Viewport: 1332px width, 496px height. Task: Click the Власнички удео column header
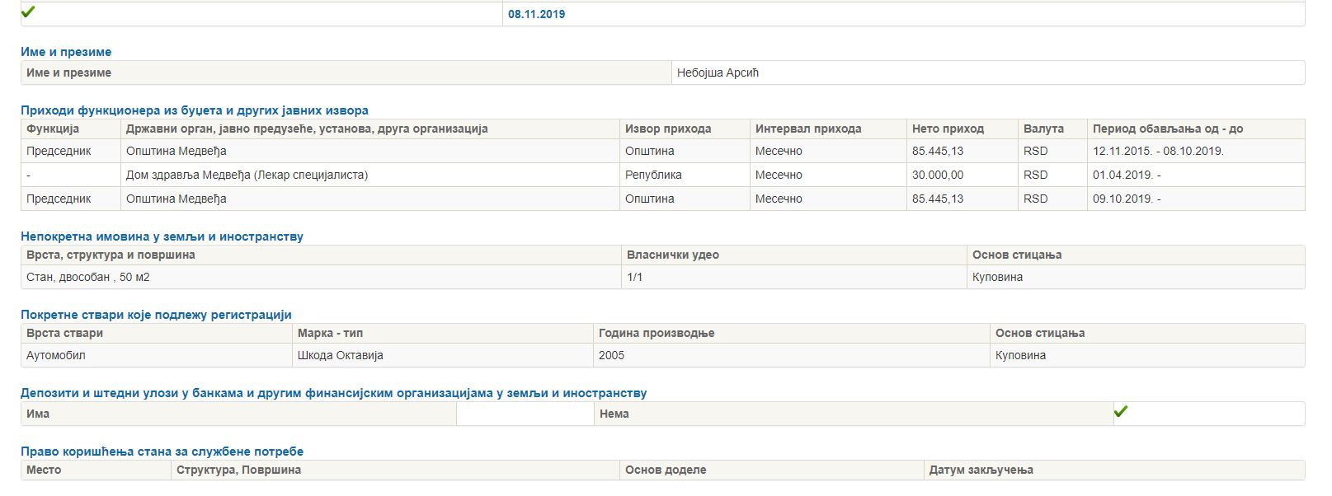pos(672,255)
